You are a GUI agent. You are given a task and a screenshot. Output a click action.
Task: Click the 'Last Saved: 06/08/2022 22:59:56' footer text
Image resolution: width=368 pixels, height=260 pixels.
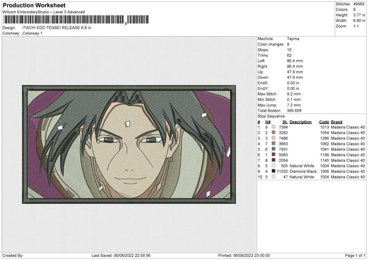pyautogui.click(x=121, y=255)
